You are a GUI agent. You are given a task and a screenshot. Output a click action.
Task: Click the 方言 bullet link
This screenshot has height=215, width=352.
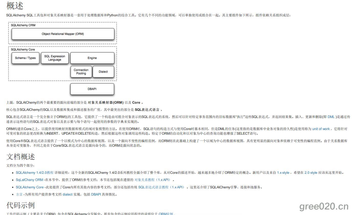pyautogui.click(x=19, y=194)
